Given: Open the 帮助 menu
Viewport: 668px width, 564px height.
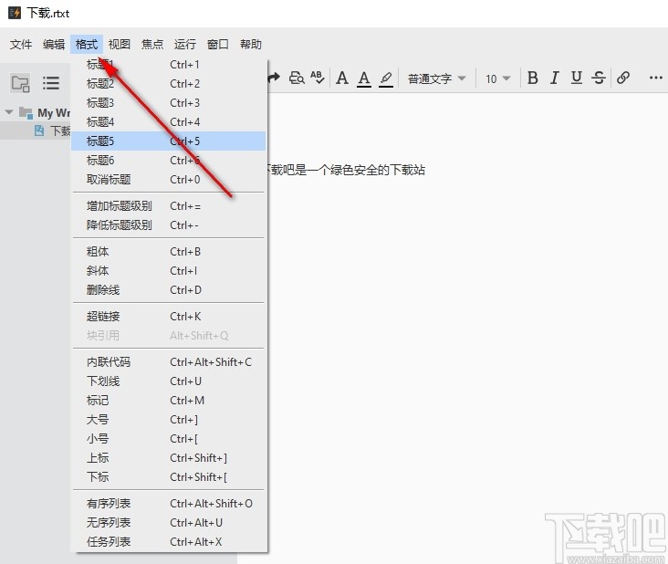Looking at the screenshot, I should (250, 45).
